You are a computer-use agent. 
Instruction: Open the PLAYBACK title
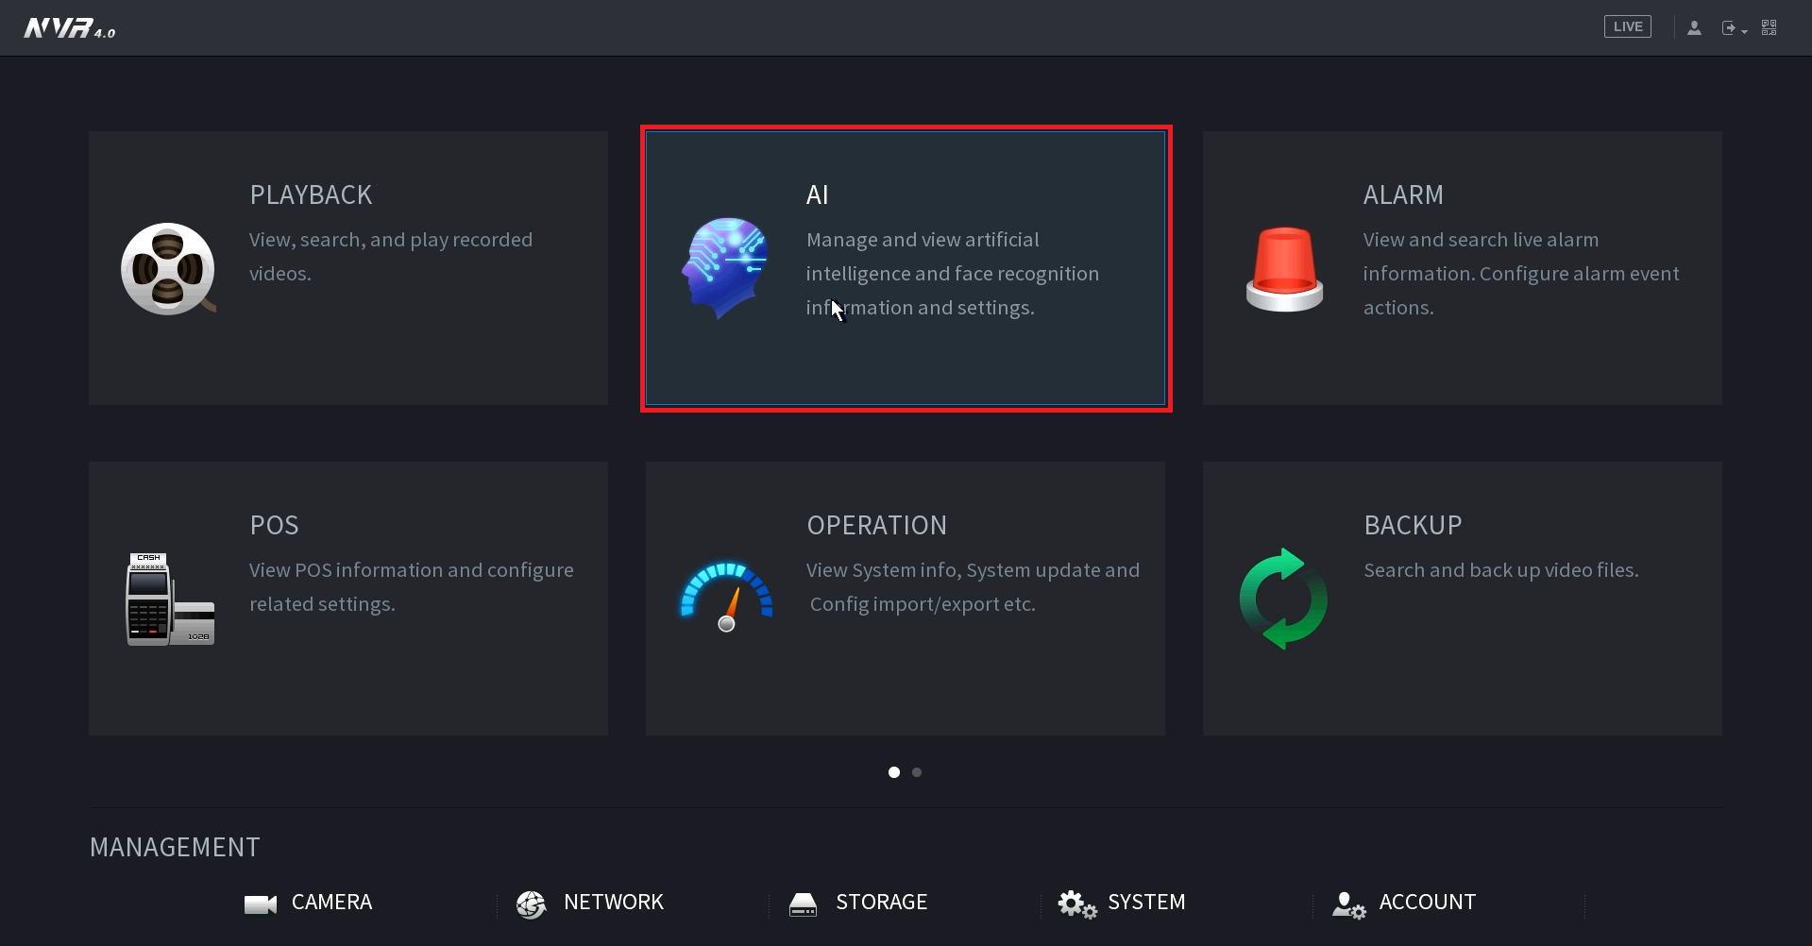click(311, 194)
